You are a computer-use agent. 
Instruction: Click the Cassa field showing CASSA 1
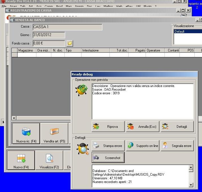(67, 27)
